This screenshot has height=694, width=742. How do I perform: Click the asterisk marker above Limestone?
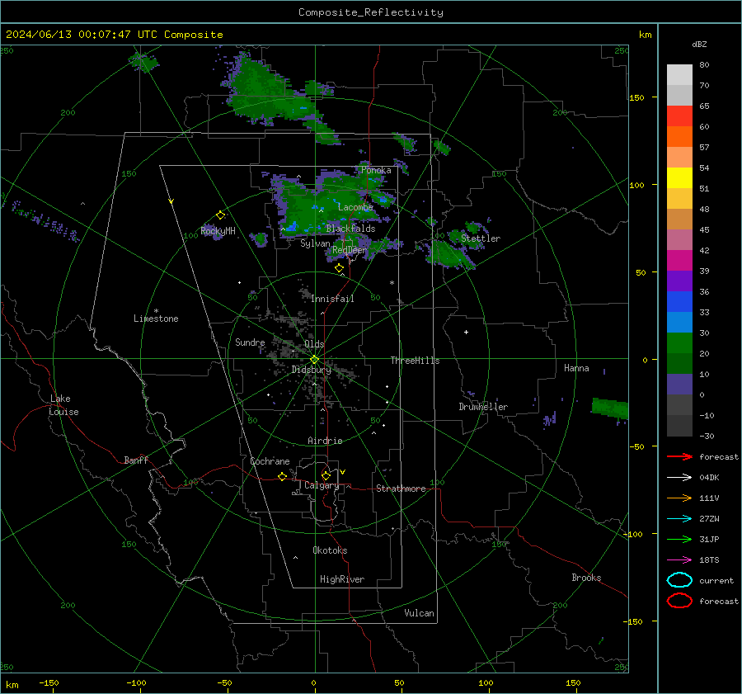(x=156, y=311)
